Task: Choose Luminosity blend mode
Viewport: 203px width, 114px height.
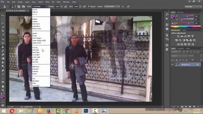Action: pyautogui.click(x=36, y=86)
